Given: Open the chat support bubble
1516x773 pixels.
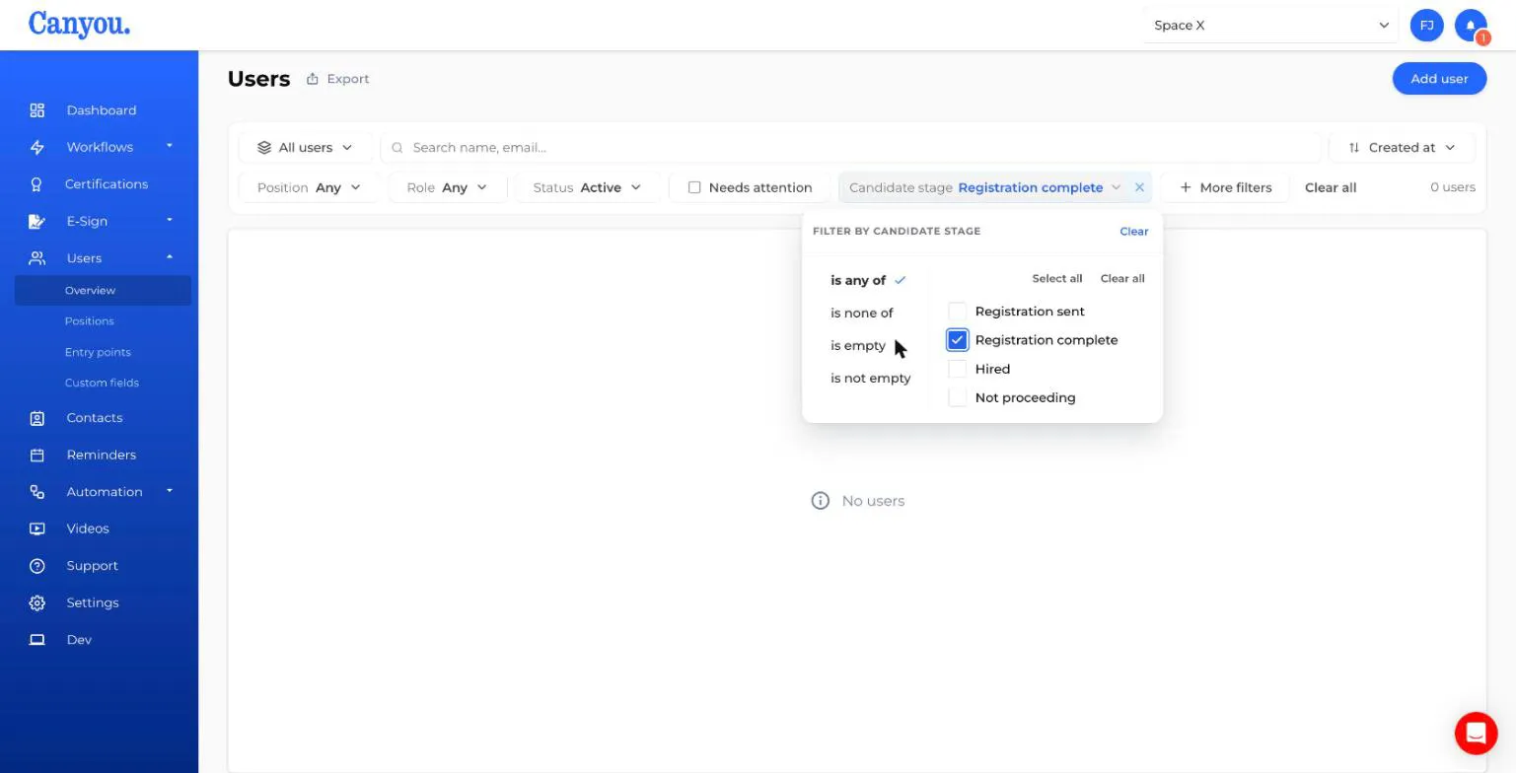Looking at the screenshot, I should [1476, 733].
